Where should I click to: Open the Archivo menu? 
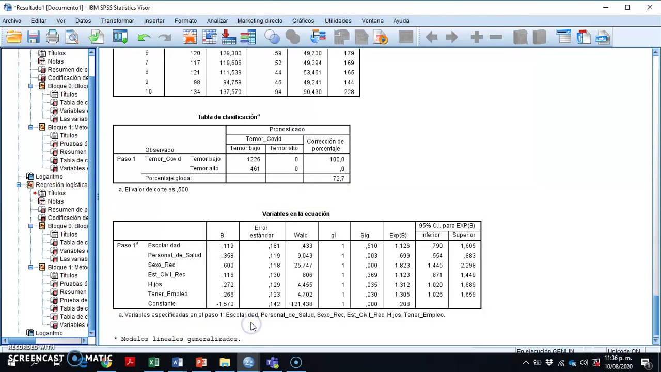click(11, 21)
